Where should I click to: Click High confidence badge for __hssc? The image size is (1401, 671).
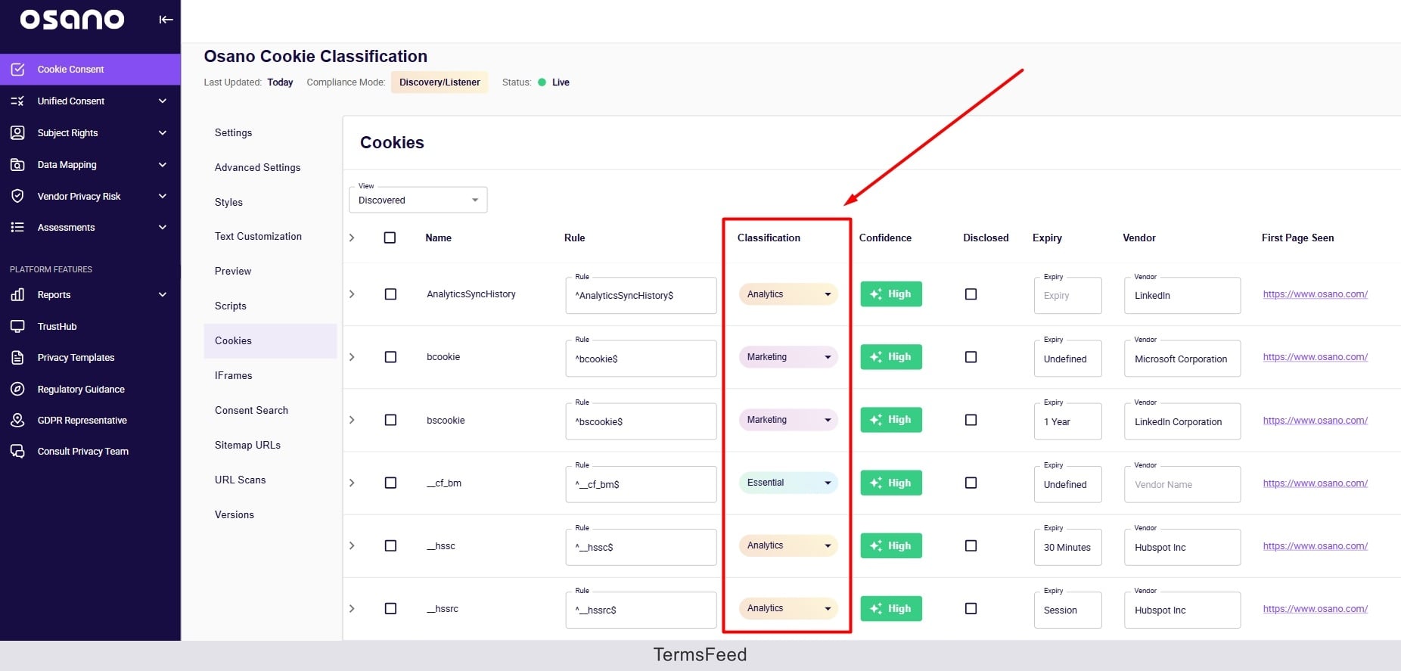891,545
